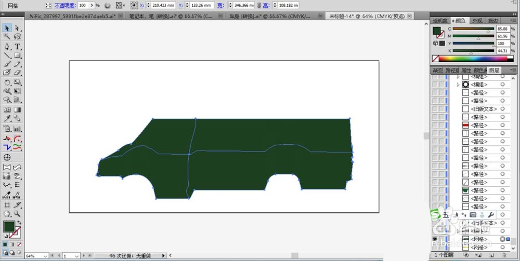Open the 渐变 panel tab

(x=438, y=70)
